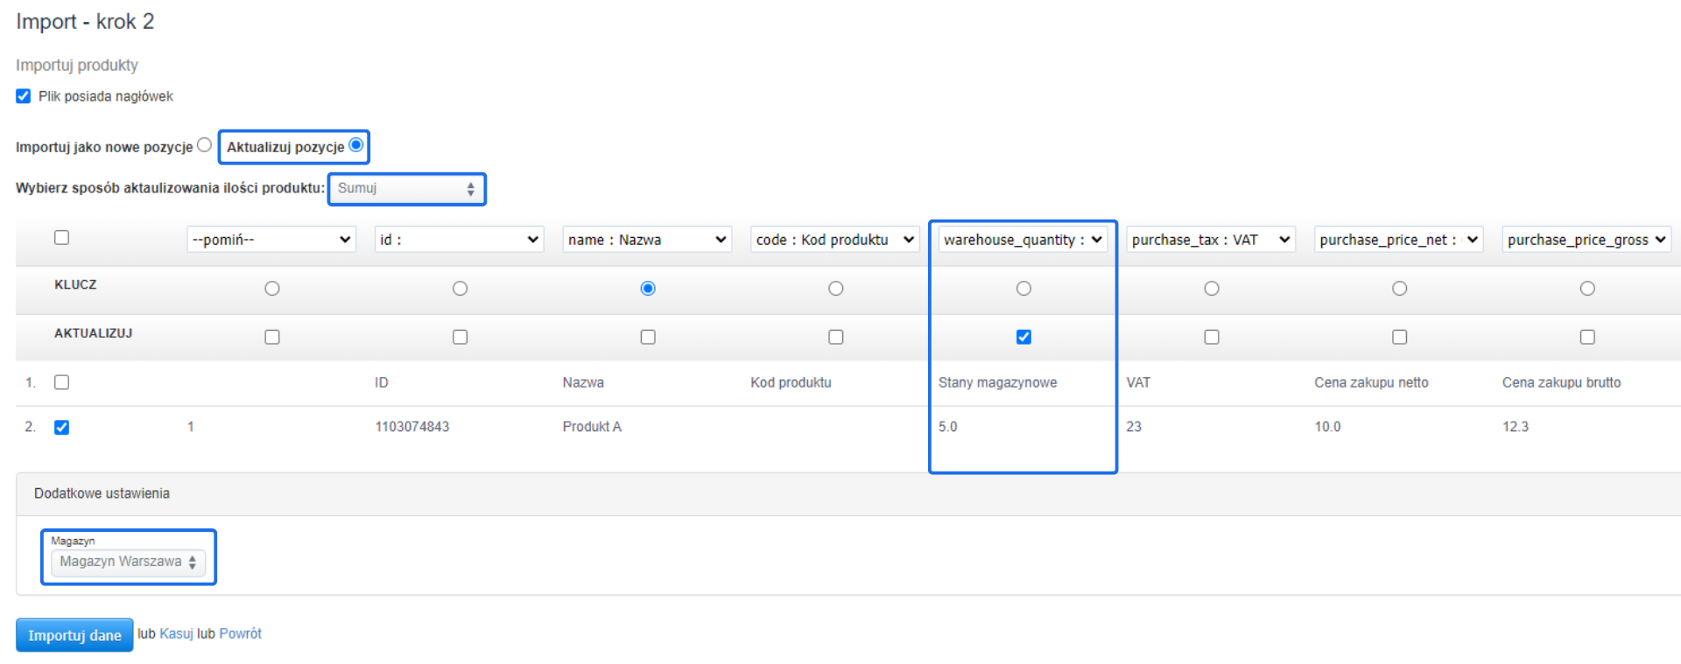Screen dimensions: 1681x664
Task: Expand the 'name : Nazwa' column dropdown
Action: pos(647,240)
